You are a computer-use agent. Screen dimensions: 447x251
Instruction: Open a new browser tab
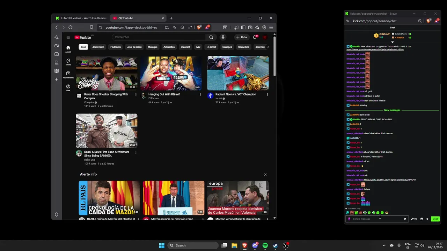pyautogui.click(x=171, y=18)
